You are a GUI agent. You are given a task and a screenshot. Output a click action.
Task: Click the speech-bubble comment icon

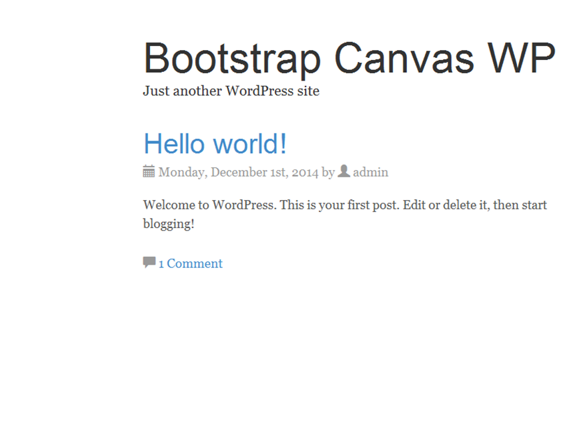point(147,263)
